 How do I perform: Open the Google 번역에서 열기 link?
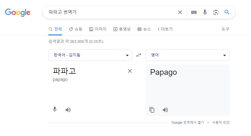(188, 123)
